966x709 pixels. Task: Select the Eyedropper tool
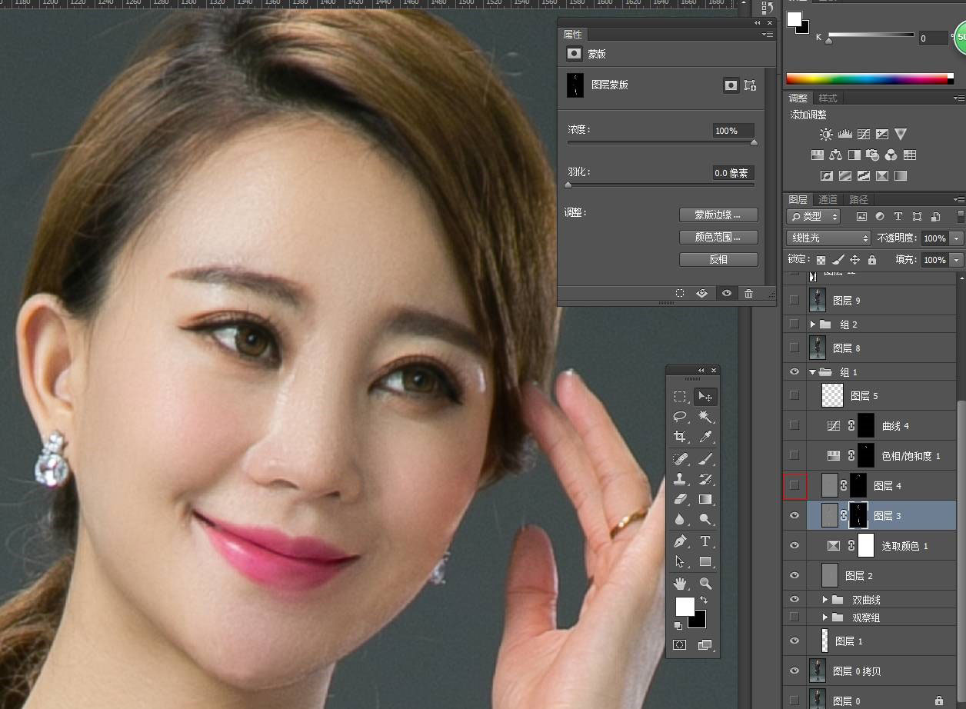click(705, 437)
